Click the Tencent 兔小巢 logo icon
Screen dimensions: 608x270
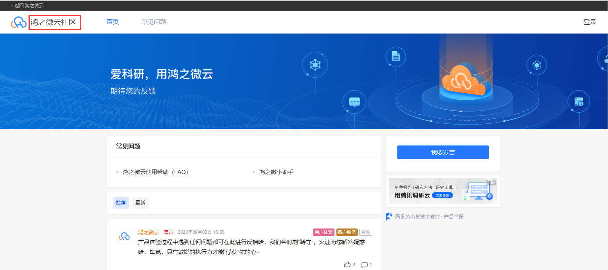click(389, 217)
